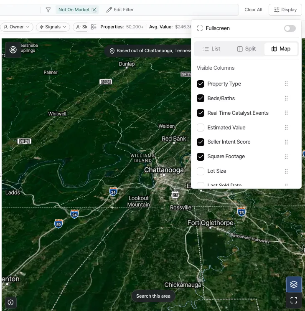This screenshot has width=305, height=311.
Task: Click the SR 28 marker near Dunlap
Action: [106, 82]
